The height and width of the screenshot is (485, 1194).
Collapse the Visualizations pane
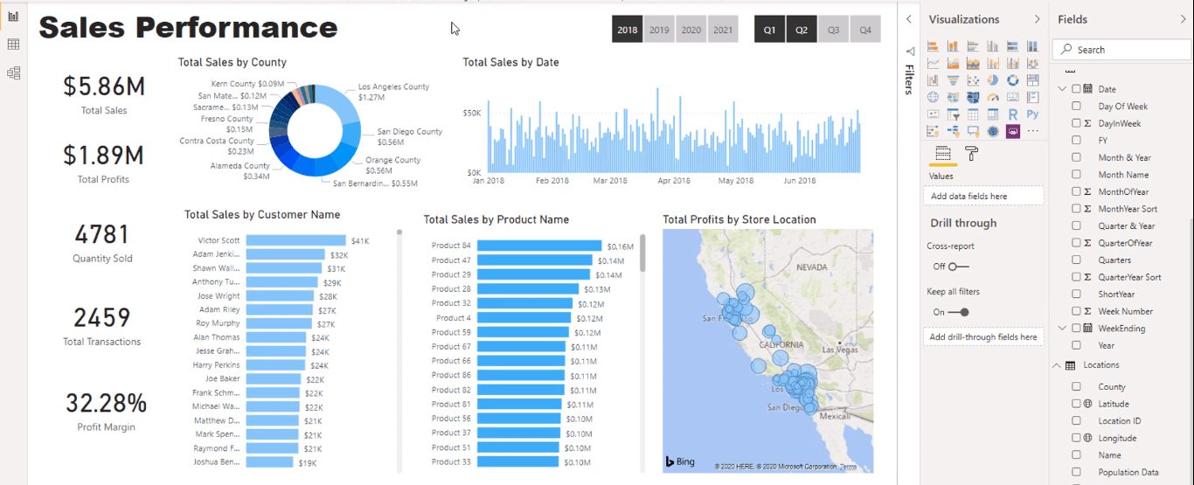click(x=1038, y=19)
